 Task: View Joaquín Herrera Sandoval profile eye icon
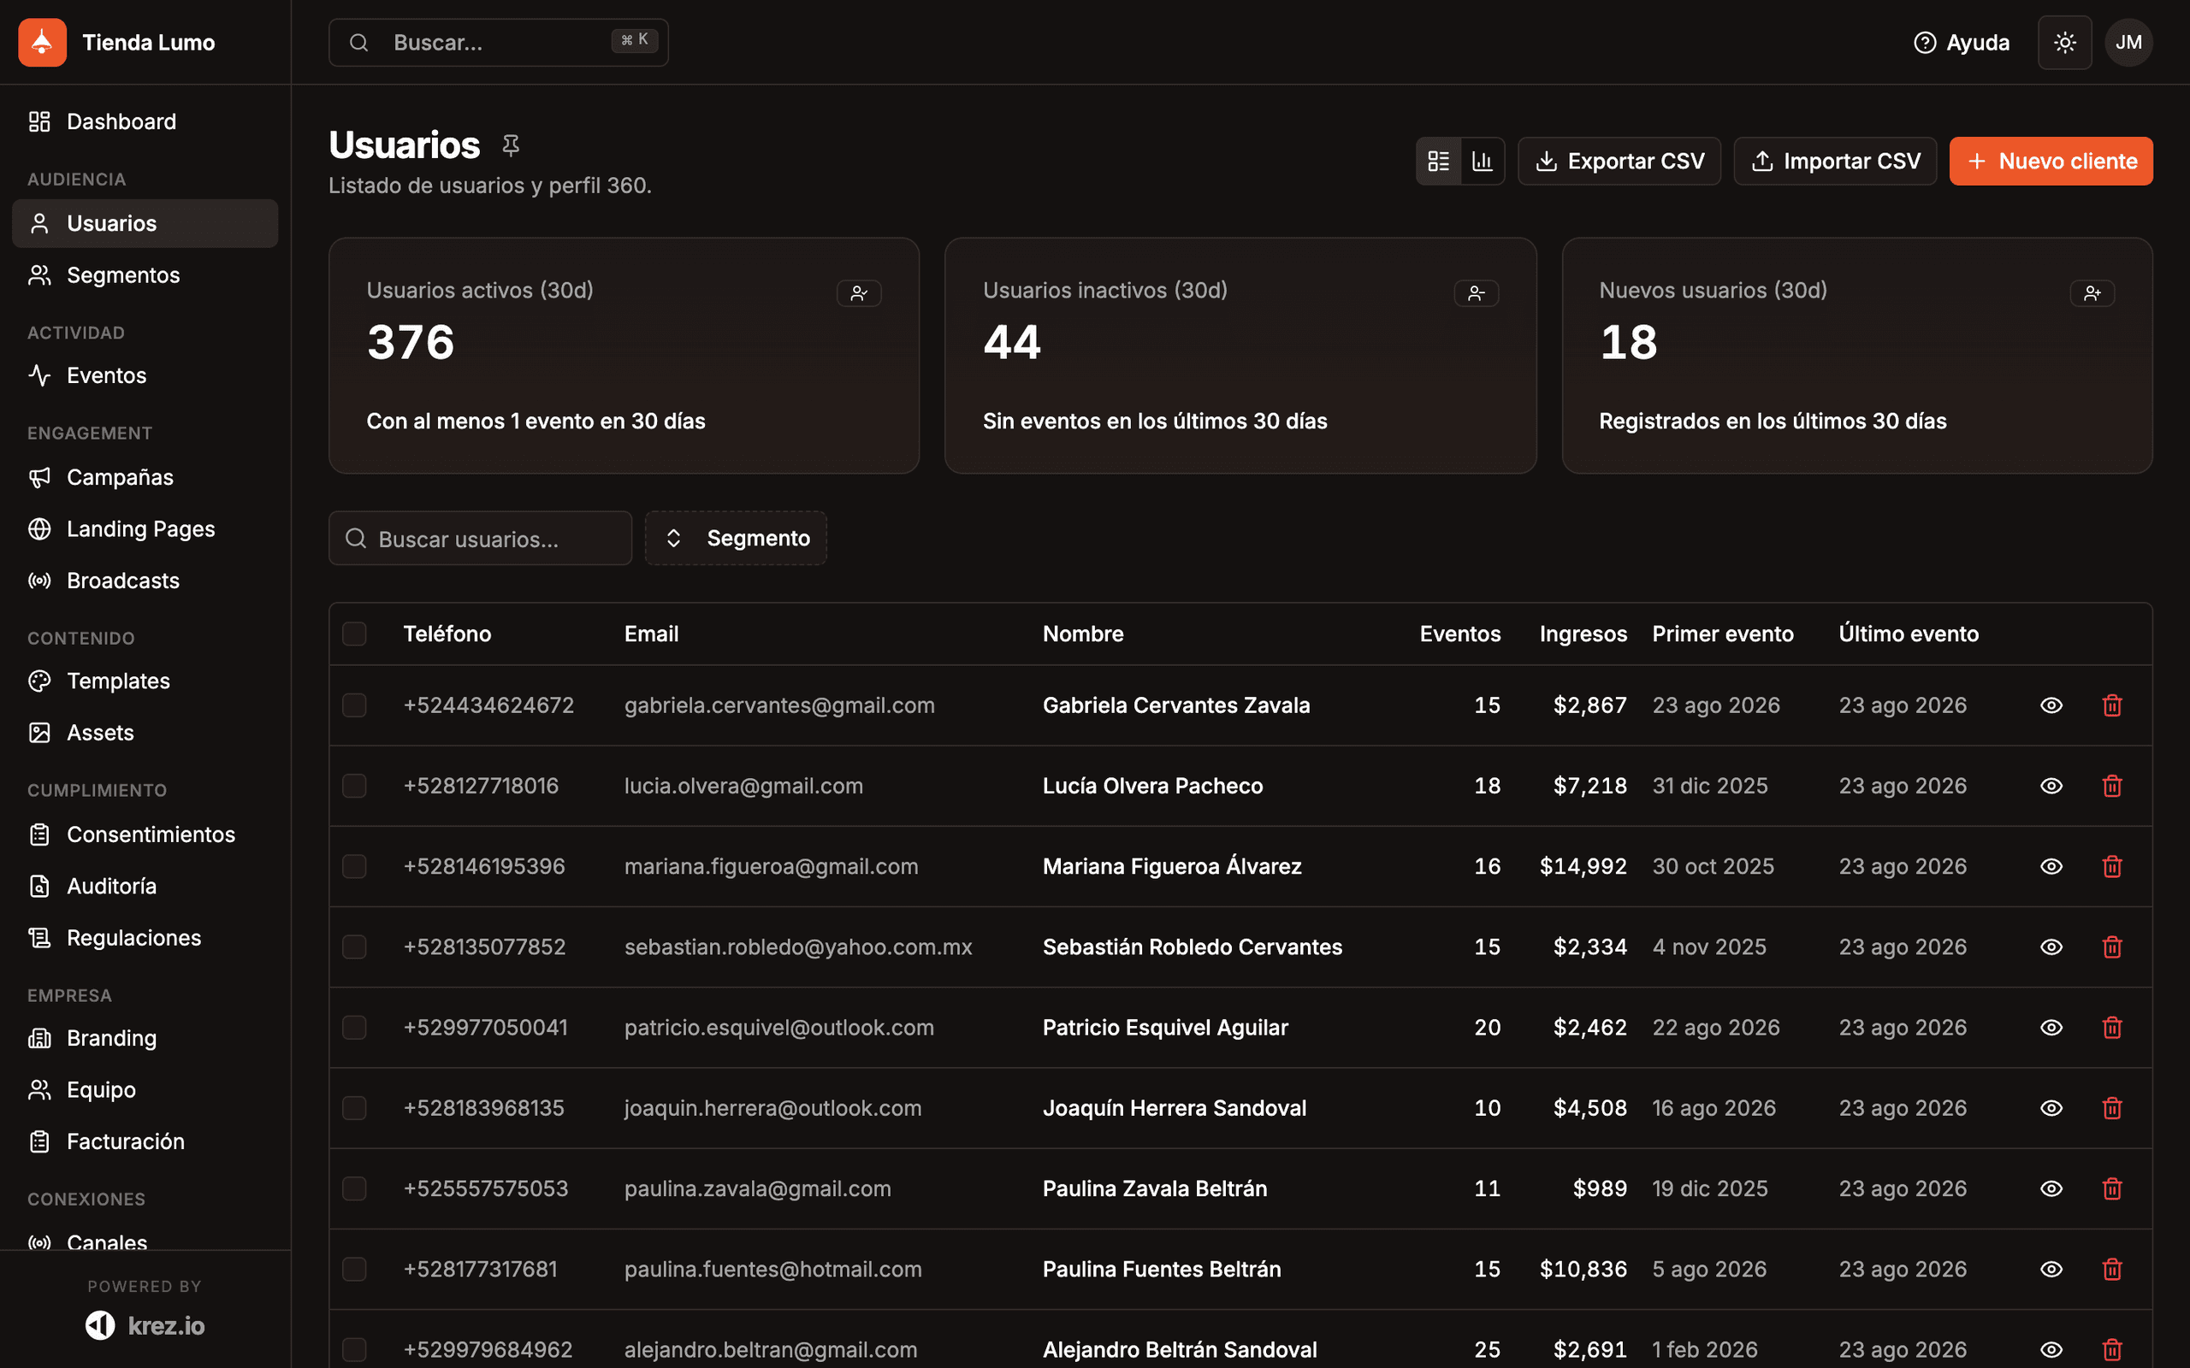(2051, 1107)
